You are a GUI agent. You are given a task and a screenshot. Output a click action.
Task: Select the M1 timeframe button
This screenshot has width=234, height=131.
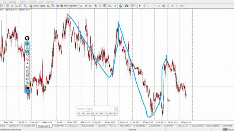[x=79, y=114]
